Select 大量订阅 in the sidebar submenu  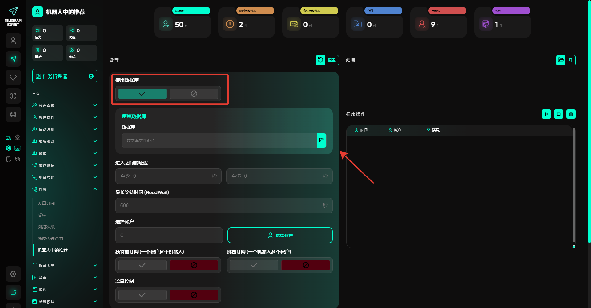[x=46, y=203]
